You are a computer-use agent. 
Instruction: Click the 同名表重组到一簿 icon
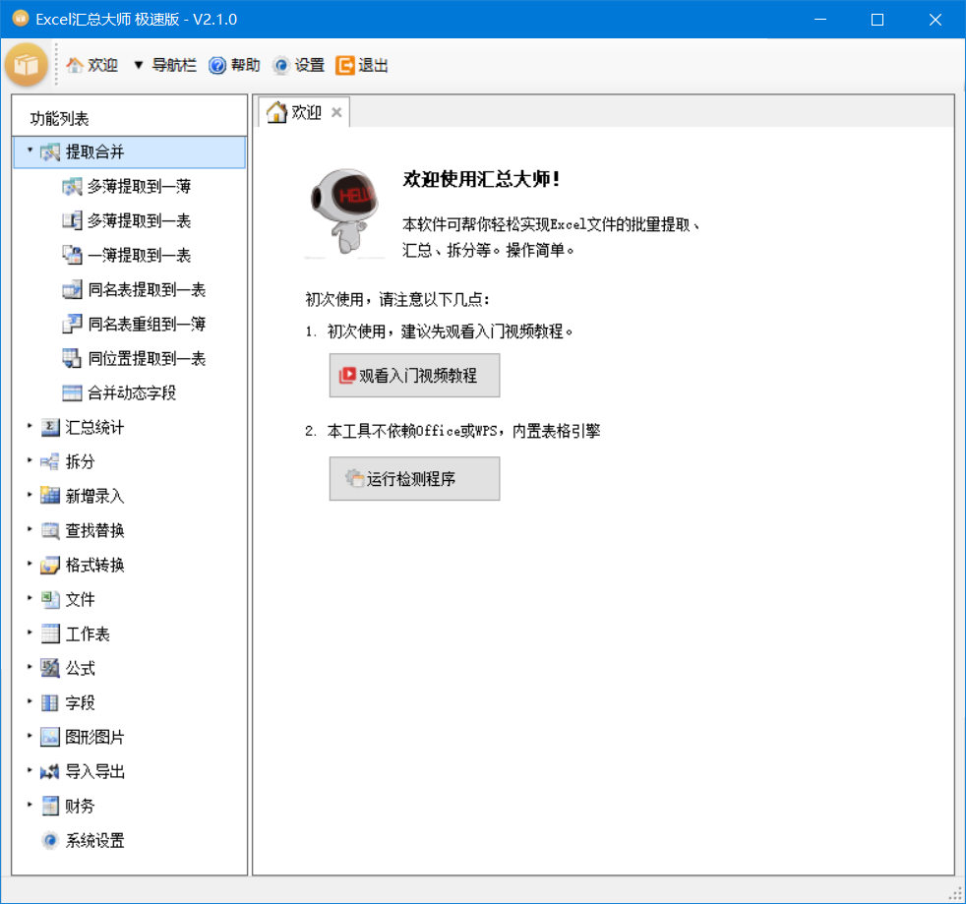point(72,325)
